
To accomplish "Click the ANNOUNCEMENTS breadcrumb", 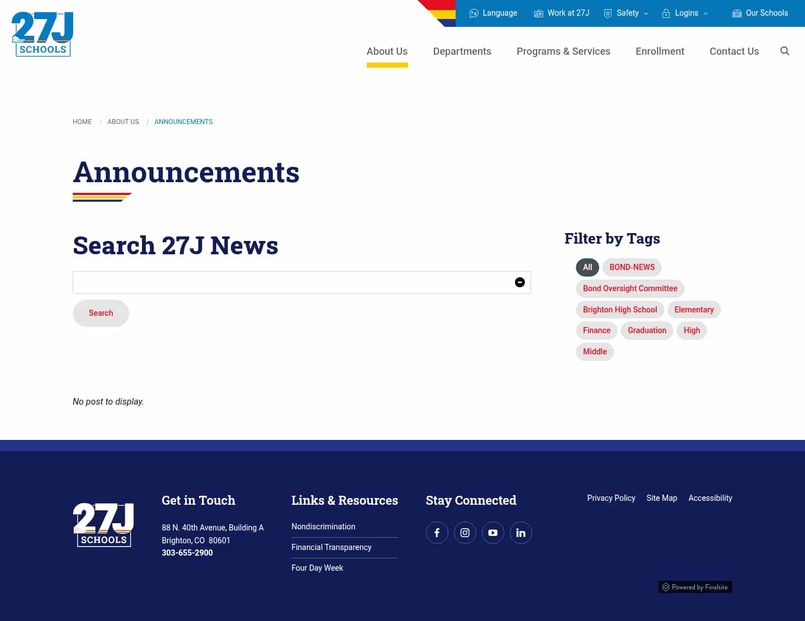I will click(183, 122).
